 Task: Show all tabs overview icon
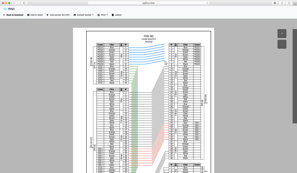(x=289, y=3)
